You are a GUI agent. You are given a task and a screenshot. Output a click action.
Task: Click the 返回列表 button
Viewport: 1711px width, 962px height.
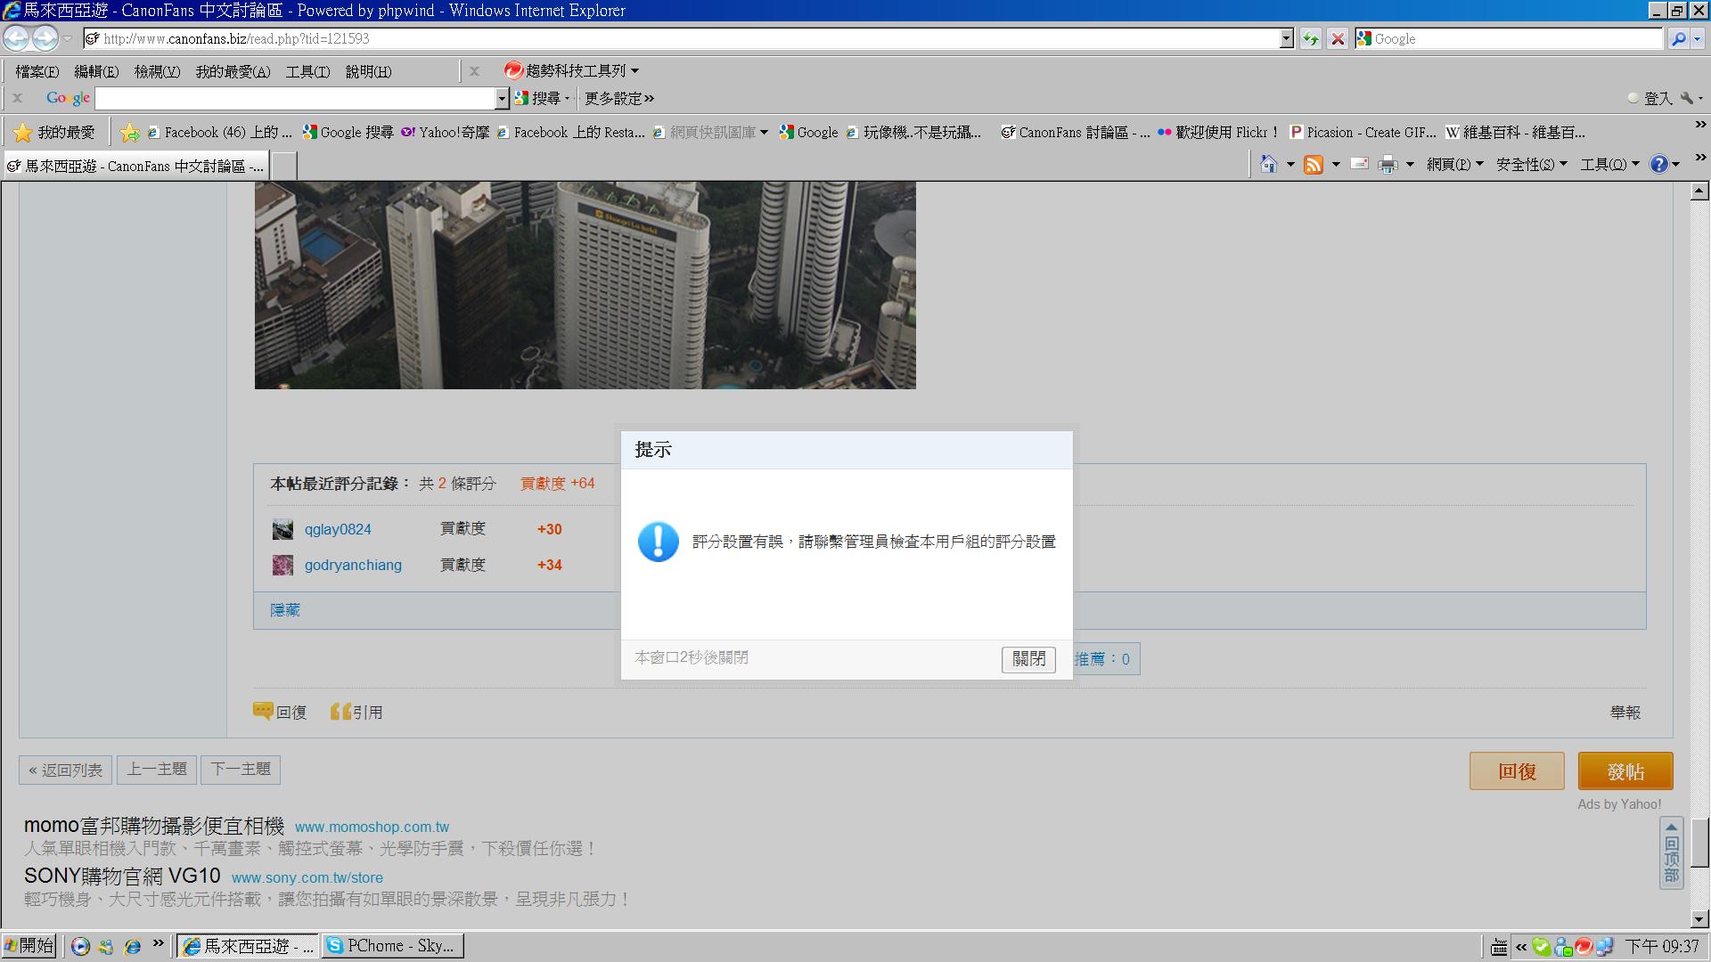(65, 770)
